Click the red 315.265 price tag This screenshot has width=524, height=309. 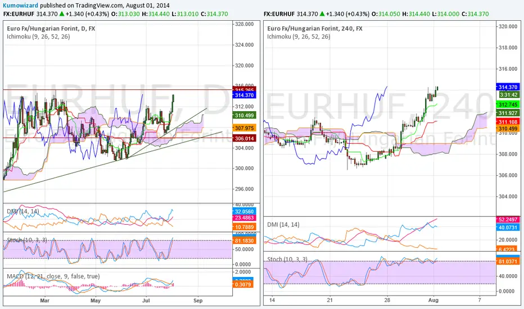pyautogui.click(x=244, y=89)
